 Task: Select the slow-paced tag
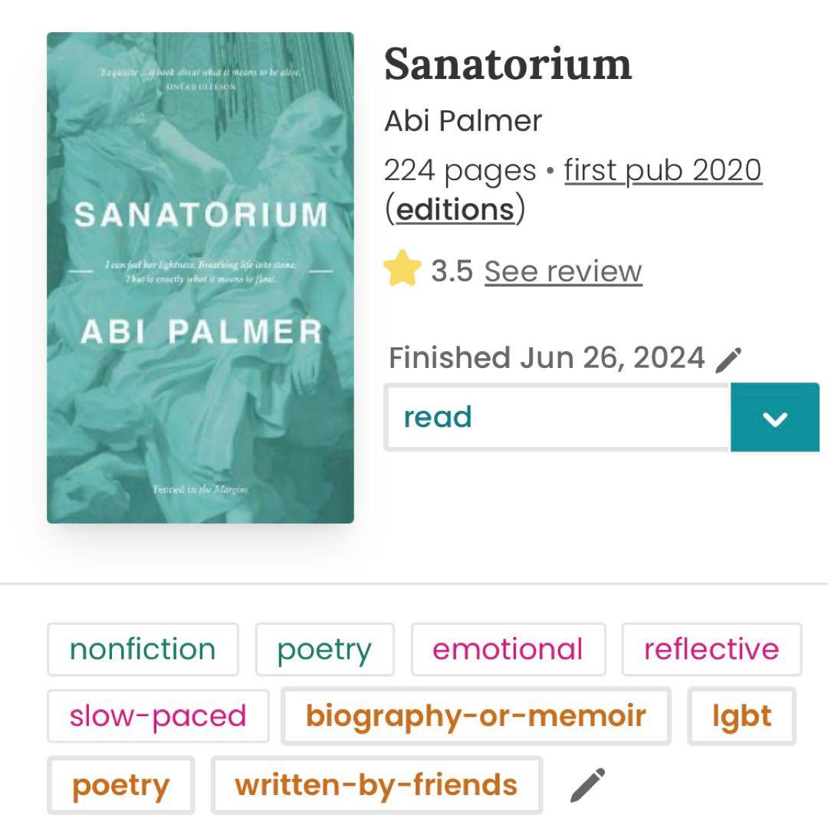point(158,716)
